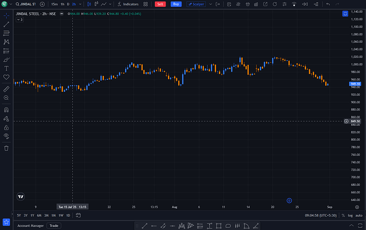Activate the Scalper mode button
Image resolution: width=366 pixels, height=230 pixels.
click(196, 4)
